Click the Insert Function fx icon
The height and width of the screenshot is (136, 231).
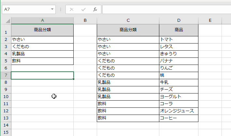click(95, 9)
